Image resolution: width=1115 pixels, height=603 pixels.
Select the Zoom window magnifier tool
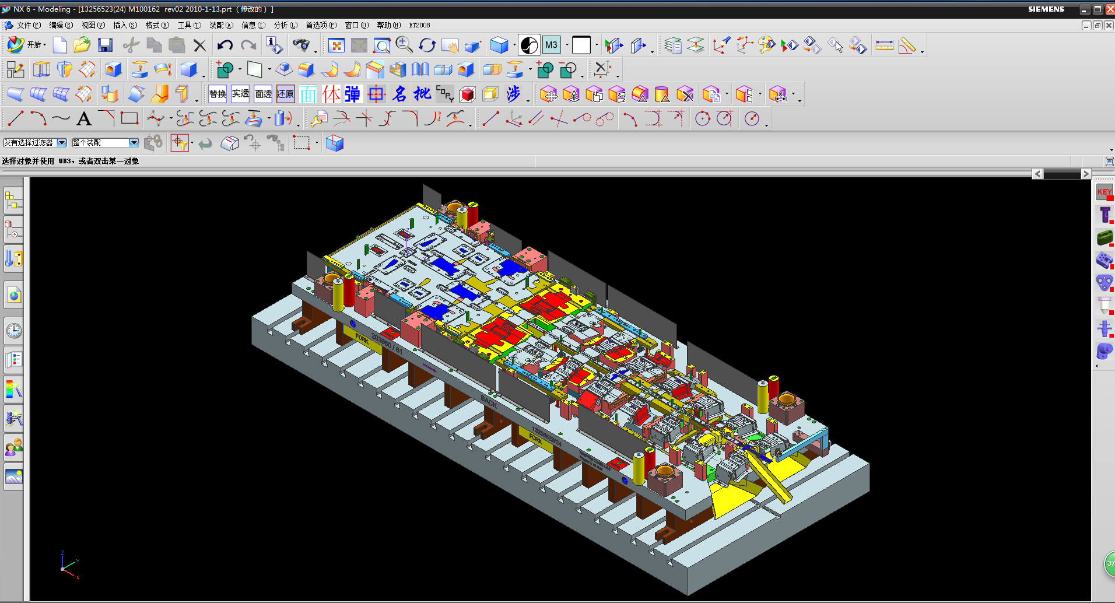[382, 45]
